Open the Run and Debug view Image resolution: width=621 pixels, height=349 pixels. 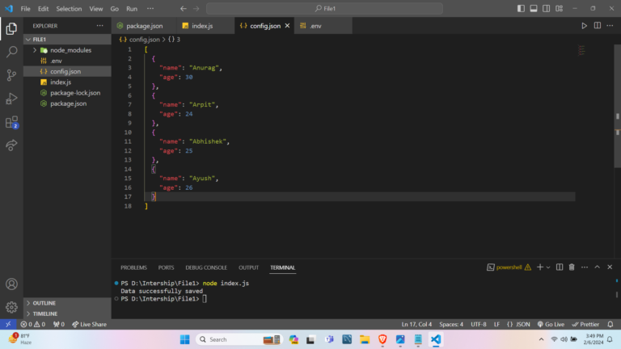[x=11, y=99]
